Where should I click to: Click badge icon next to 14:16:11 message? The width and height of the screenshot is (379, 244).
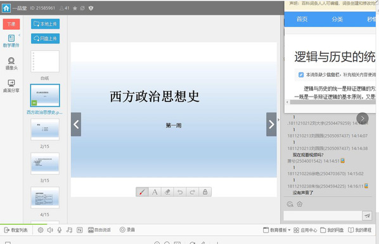pyautogui.click(x=366, y=186)
